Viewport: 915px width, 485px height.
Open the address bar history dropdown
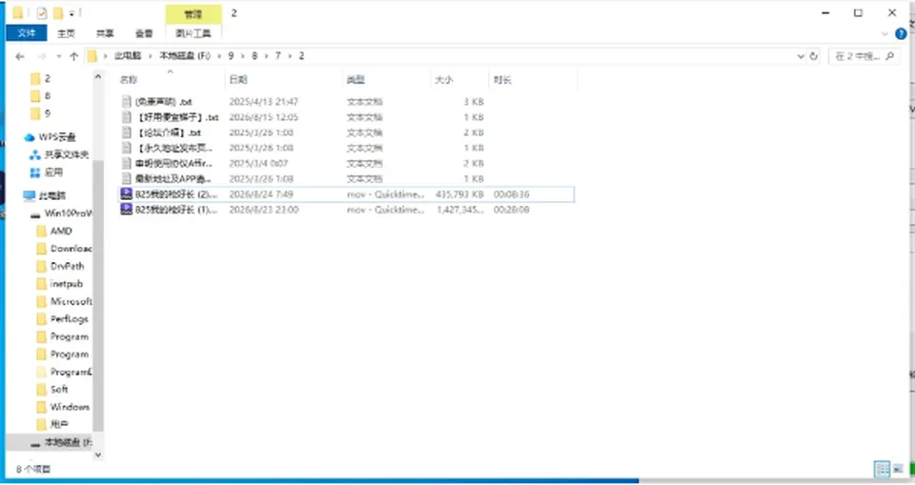[801, 56]
